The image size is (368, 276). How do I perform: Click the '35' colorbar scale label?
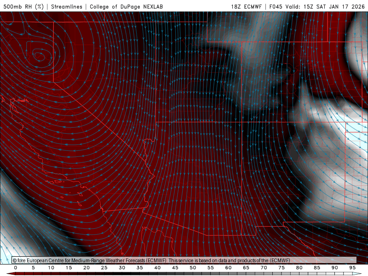(x=140, y=268)
